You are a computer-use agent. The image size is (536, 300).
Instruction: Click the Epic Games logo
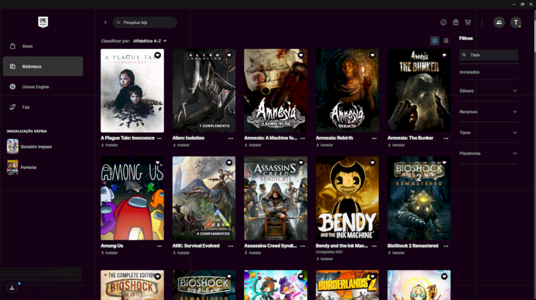coord(43,22)
